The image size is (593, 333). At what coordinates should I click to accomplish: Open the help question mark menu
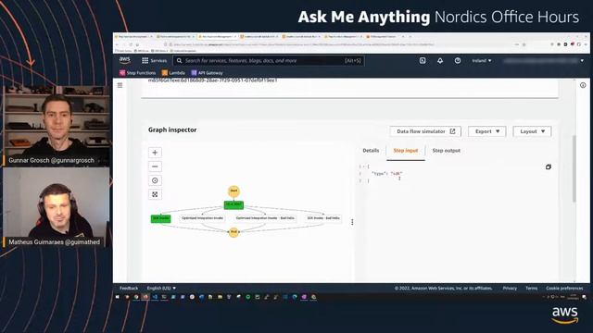(x=457, y=60)
